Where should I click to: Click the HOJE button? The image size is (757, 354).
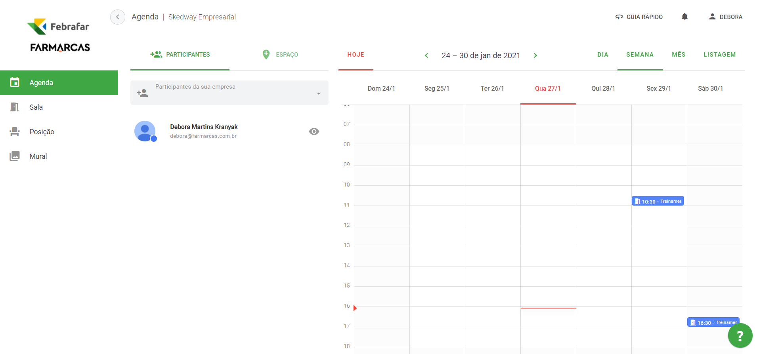click(356, 55)
